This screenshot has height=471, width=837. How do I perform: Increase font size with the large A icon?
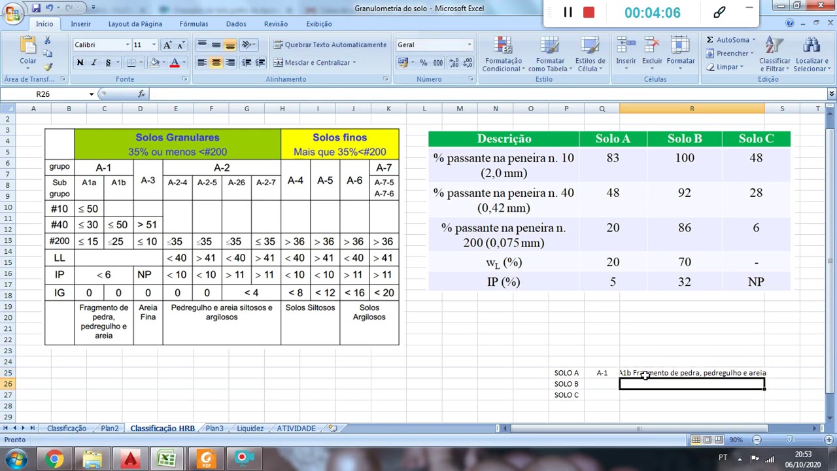[167, 44]
